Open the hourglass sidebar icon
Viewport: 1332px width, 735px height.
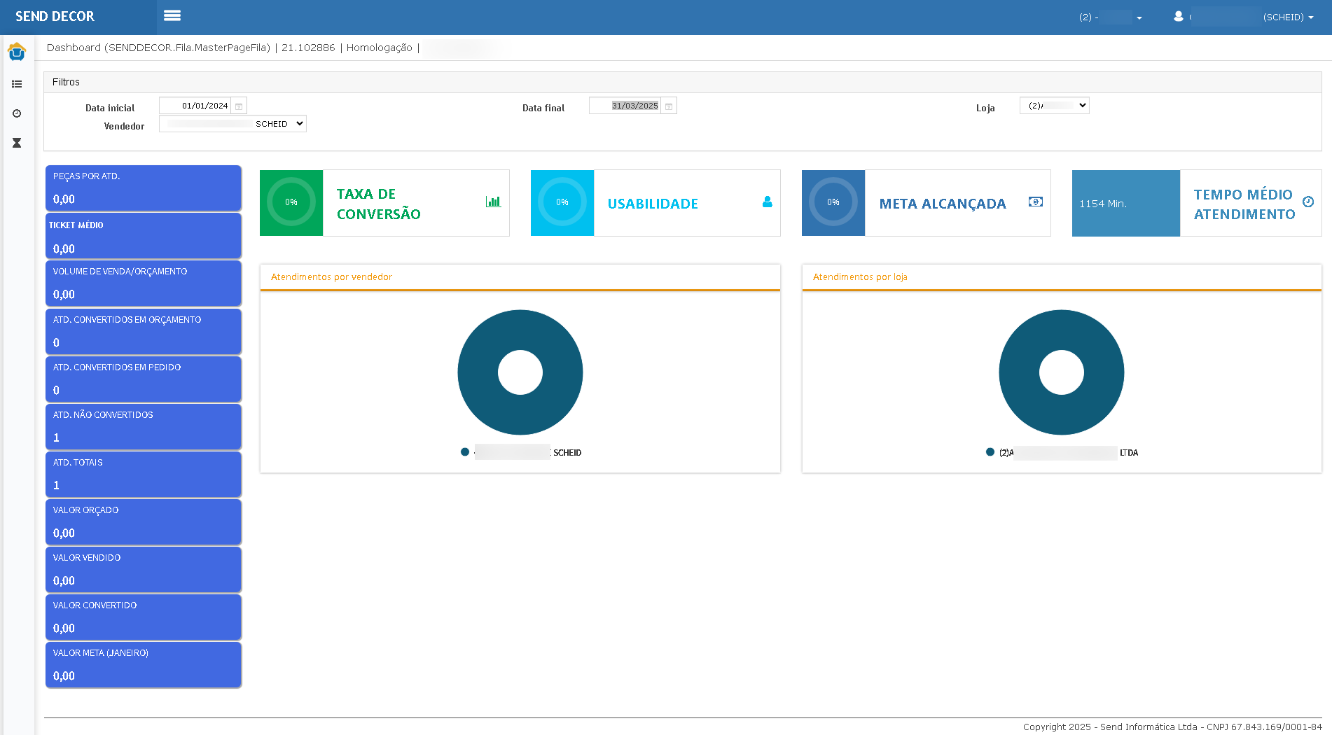tap(17, 143)
